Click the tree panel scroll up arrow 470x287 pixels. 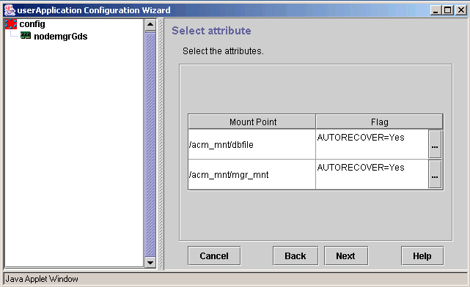pyautogui.click(x=150, y=25)
